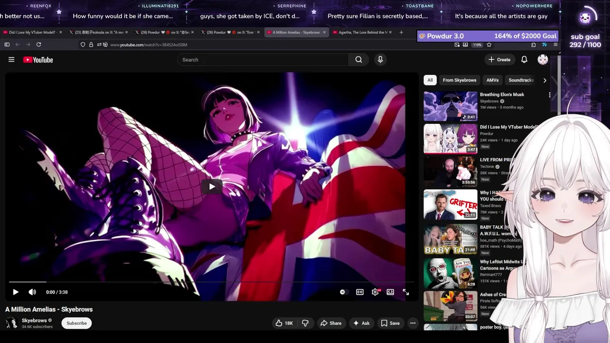Like the video with 18K likes
This screenshot has width=610, height=343.
pos(284,323)
